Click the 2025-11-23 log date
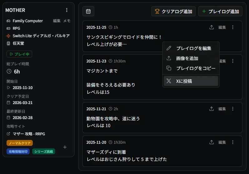The height and width of the screenshot is (174, 249). 96,61
